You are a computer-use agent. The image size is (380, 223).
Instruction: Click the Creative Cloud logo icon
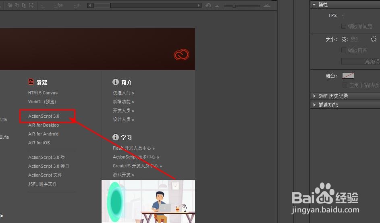point(181,55)
